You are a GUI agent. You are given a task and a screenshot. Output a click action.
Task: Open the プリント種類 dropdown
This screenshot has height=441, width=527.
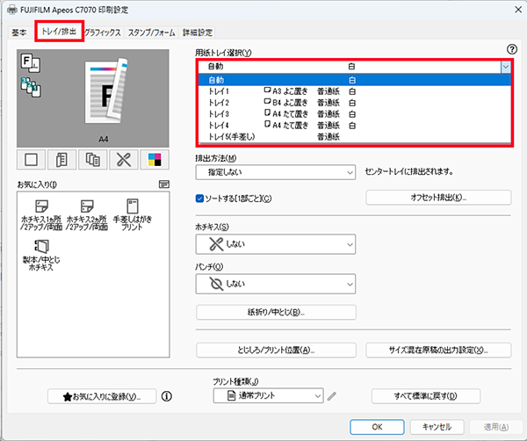click(268, 395)
